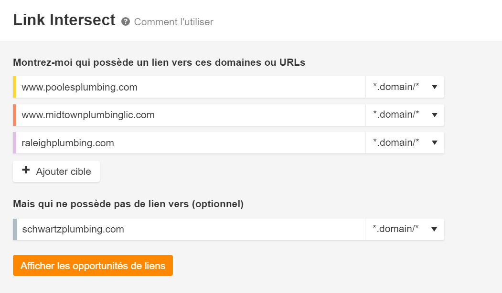Screen dimensions: 502x293
Task: Click the dropdown arrow next to poolesplumbing.com
Action: tap(434, 87)
